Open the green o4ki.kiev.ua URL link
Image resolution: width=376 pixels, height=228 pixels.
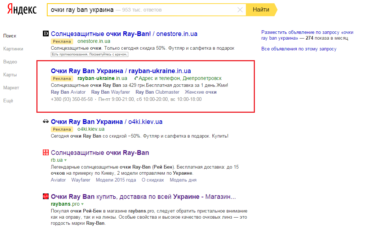(91, 129)
